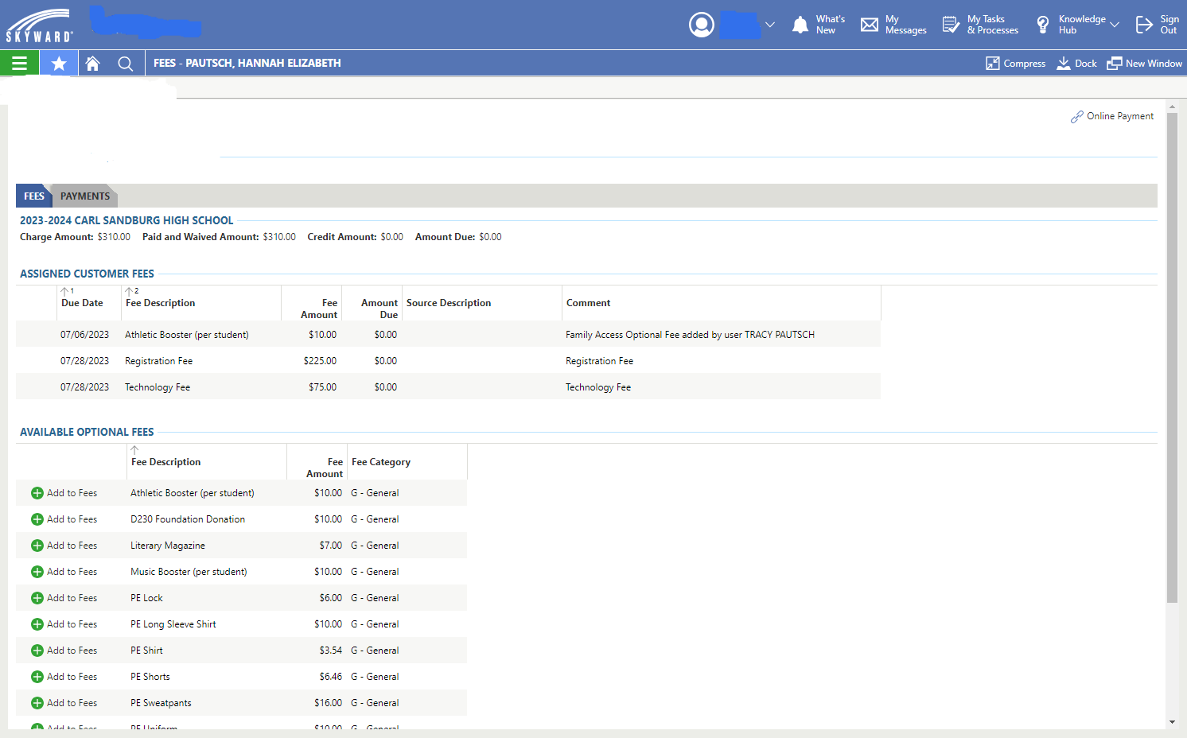The width and height of the screenshot is (1187, 738).
Task: Add Athletic Booster to fees
Action: pyautogui.click(x=64, y=493)
